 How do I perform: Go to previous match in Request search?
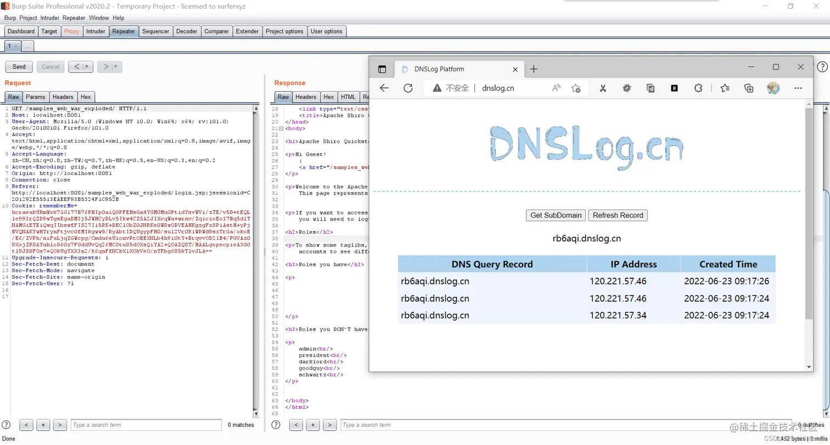coord(26,425)
